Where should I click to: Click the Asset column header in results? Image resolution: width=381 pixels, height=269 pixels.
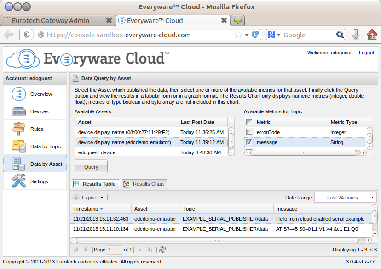pyautogui.click(x=156, y=209)
